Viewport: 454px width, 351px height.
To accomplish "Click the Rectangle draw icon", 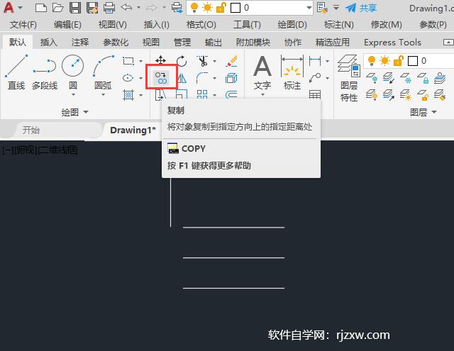I will coord(128,61).
